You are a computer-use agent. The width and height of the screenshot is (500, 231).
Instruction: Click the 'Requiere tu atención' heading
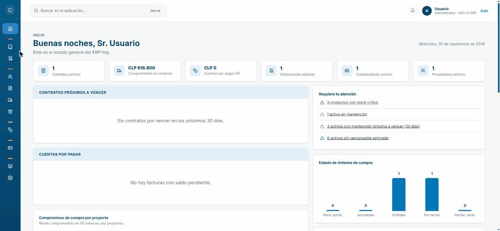tap(337, 94)
